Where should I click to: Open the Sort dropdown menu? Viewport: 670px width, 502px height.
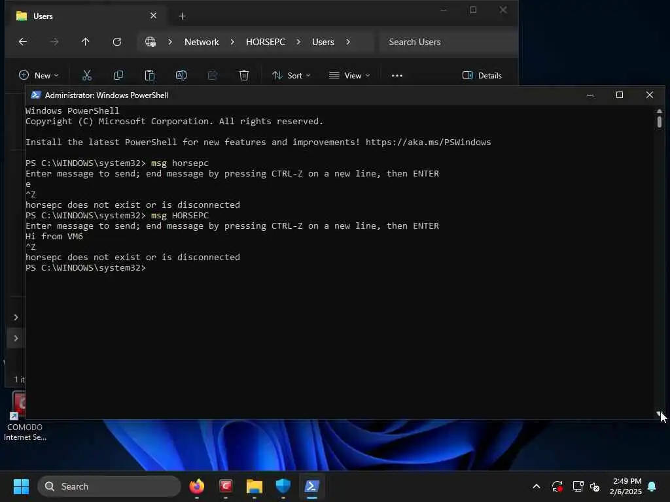(291, 76)
